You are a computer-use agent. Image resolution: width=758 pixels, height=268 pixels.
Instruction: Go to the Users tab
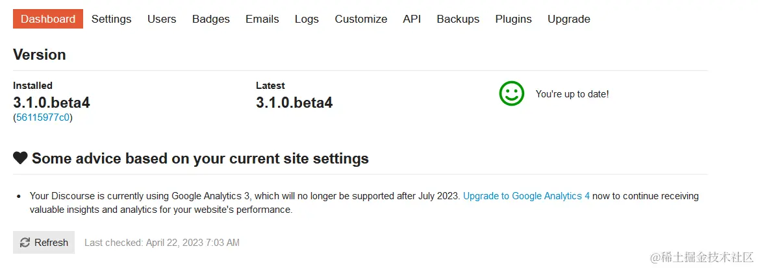coord(162,19)
